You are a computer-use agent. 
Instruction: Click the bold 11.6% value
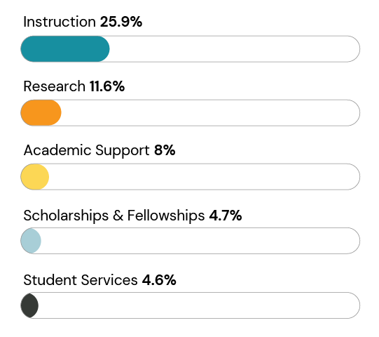107,86
